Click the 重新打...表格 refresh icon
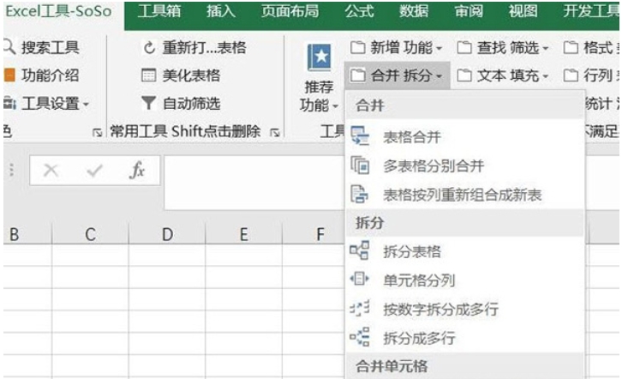This screenshot has height=379, width=622. click(149, 48)
